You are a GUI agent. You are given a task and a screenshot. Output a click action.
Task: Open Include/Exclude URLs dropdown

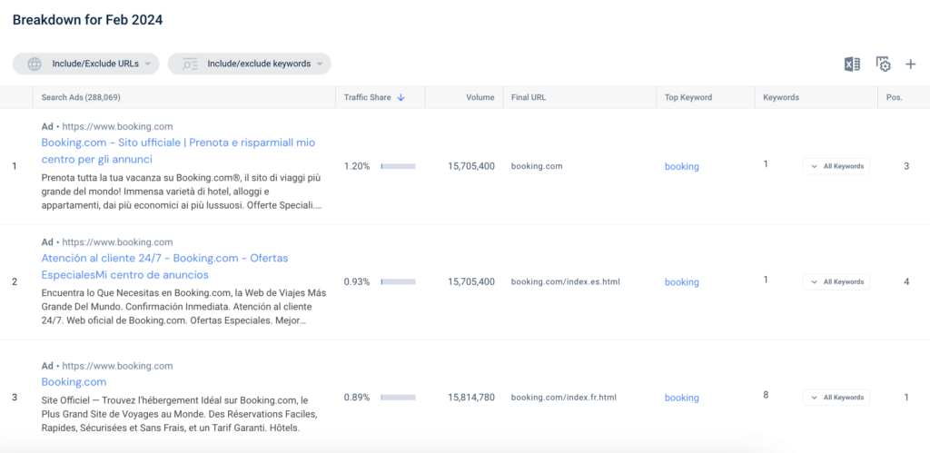click(86, 64)
